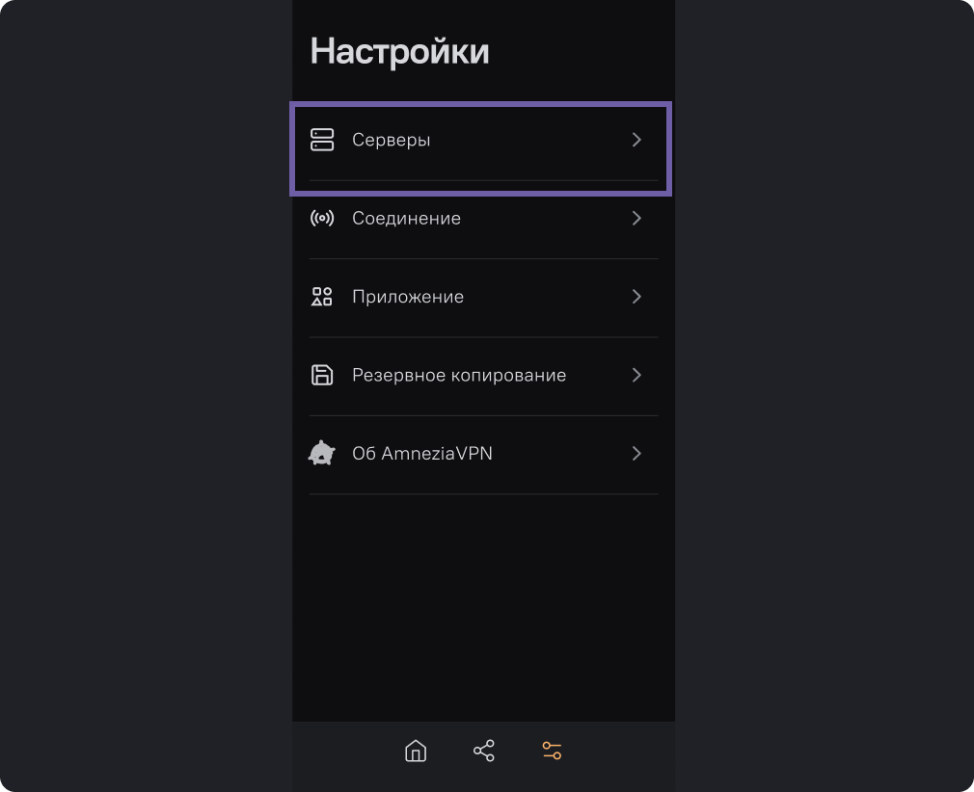Open the Share tab icon

coord(484,751)
